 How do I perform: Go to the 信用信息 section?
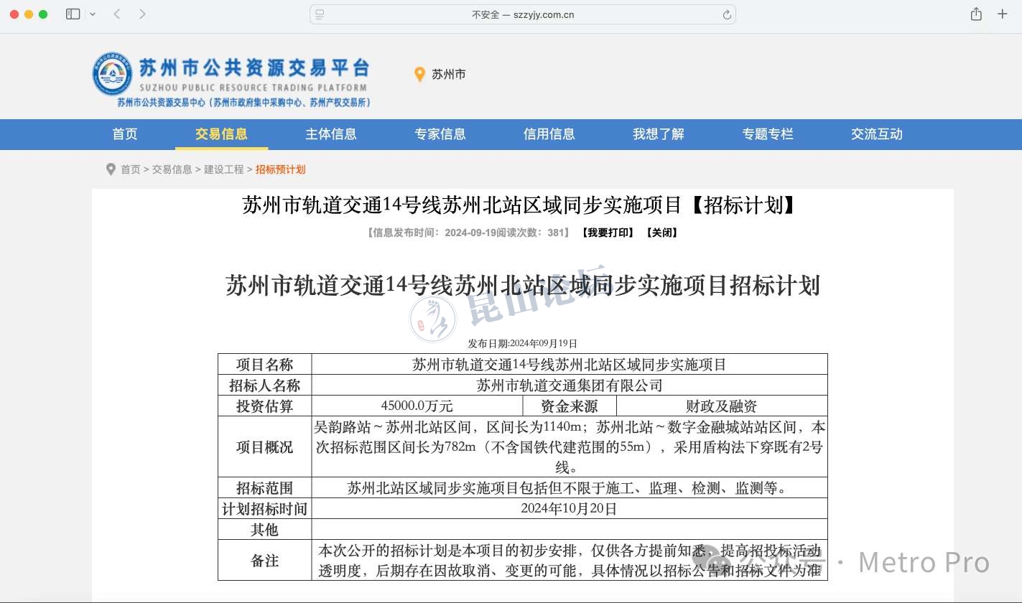point(549,134)
